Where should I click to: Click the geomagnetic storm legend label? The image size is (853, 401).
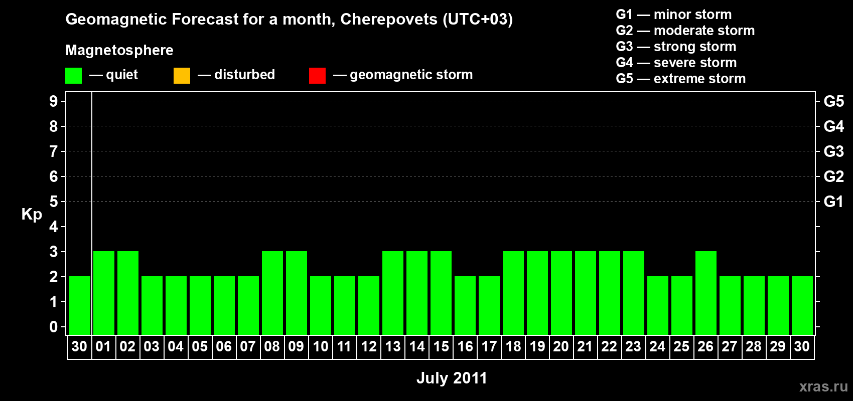click(x=411, y=75)
